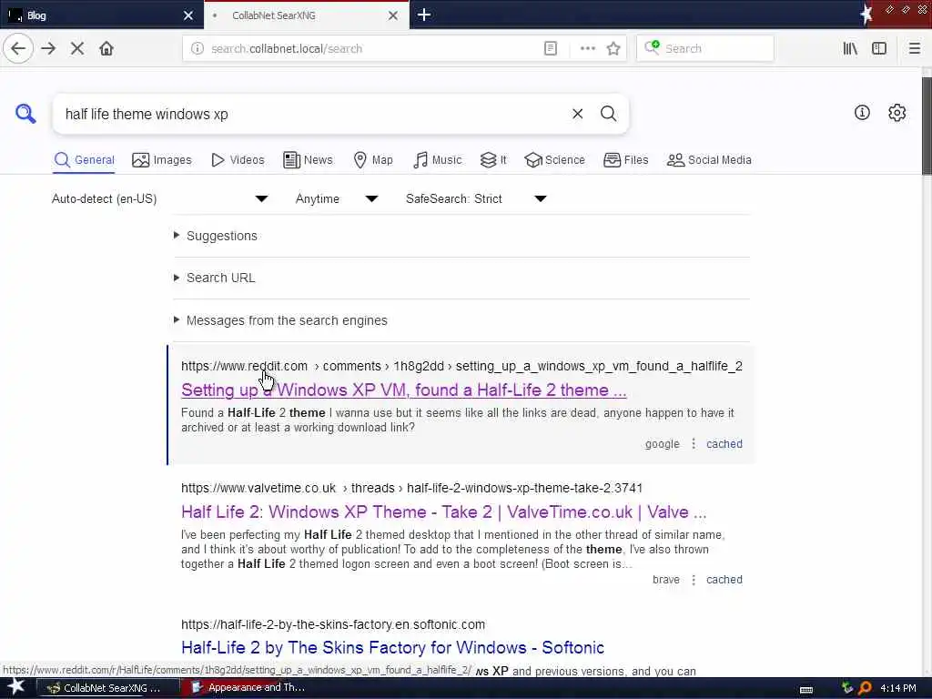Select the It search category
Viewport: 932px width, 699px height.
[x=493, y=160]
